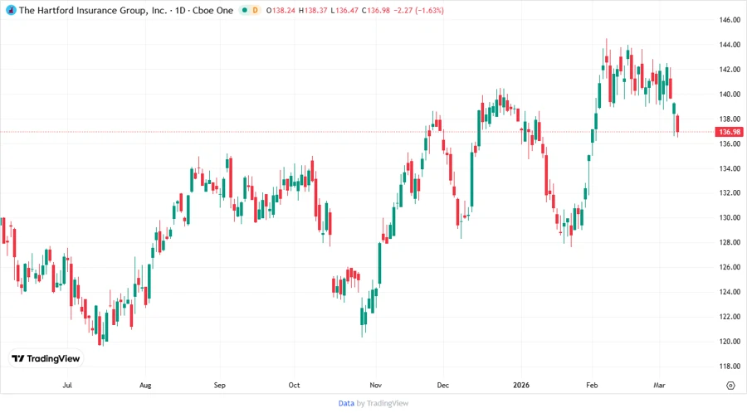747x413 pixels.
Task: Click the change value −2.27 (−1.63%)
Action: [419, 11]
